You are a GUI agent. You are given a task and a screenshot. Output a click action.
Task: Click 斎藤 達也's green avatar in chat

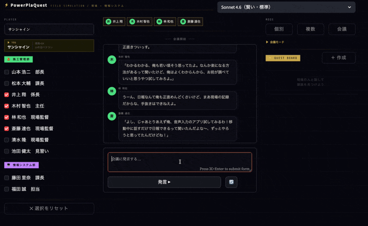[x=112, y=116]
